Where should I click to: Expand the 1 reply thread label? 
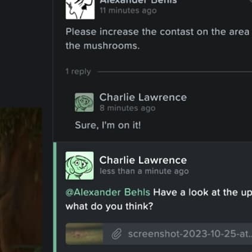click(x=78, y=71)
